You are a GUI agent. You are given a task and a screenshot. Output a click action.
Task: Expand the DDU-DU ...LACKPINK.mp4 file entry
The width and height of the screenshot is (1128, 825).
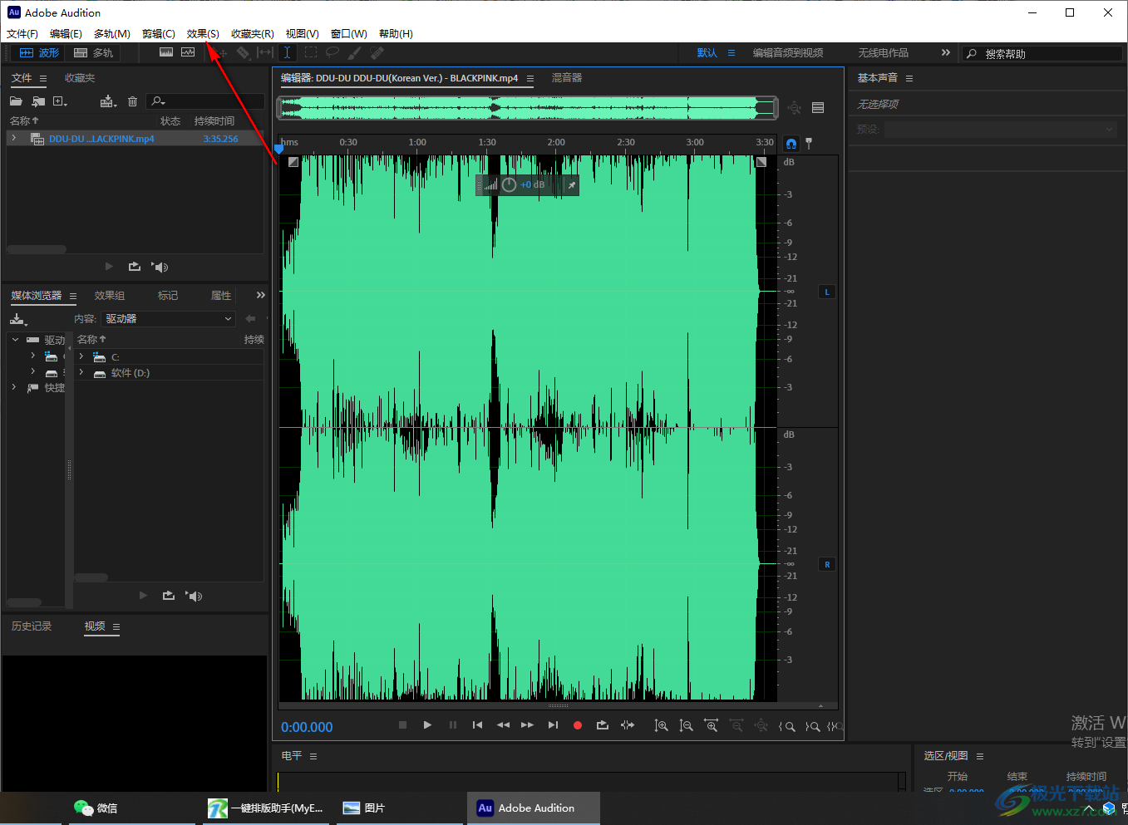pos(14,139)
